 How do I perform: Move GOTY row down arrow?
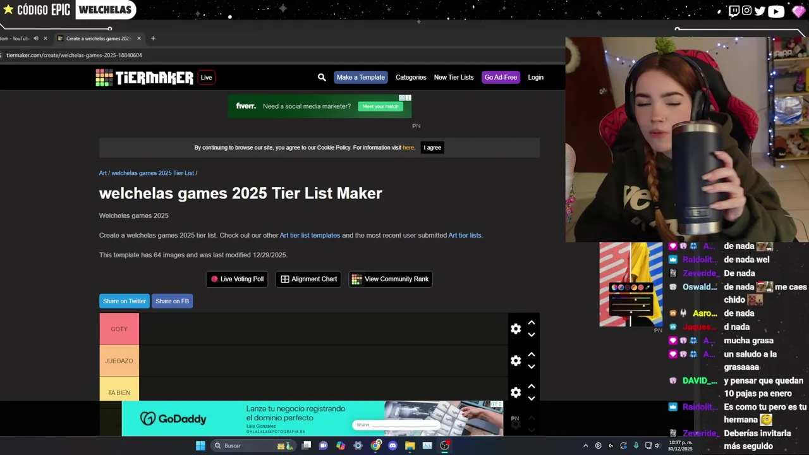pyautogui.click(x=532, y=335)
